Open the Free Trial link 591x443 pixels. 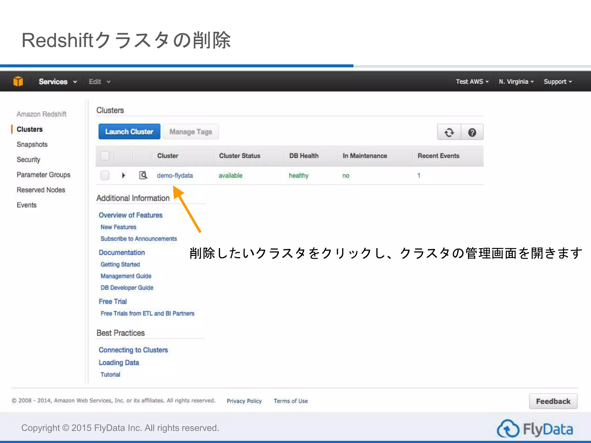113,301
